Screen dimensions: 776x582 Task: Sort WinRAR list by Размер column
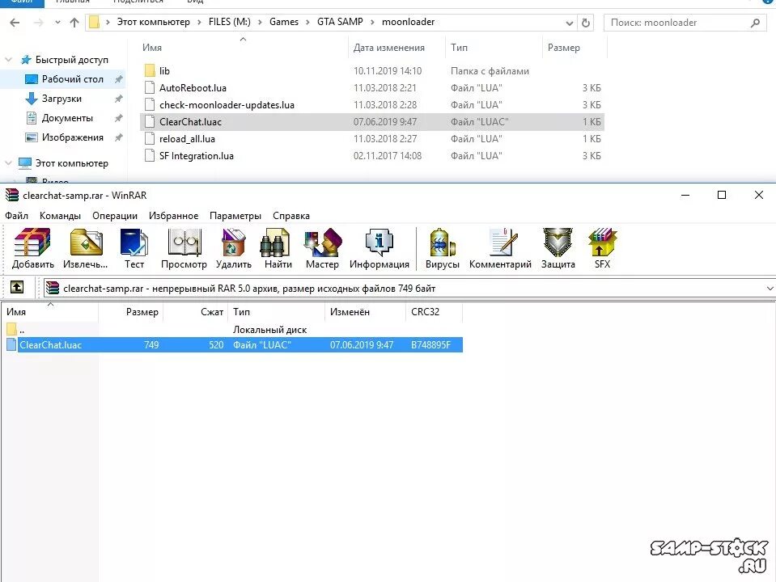(130, 312)
